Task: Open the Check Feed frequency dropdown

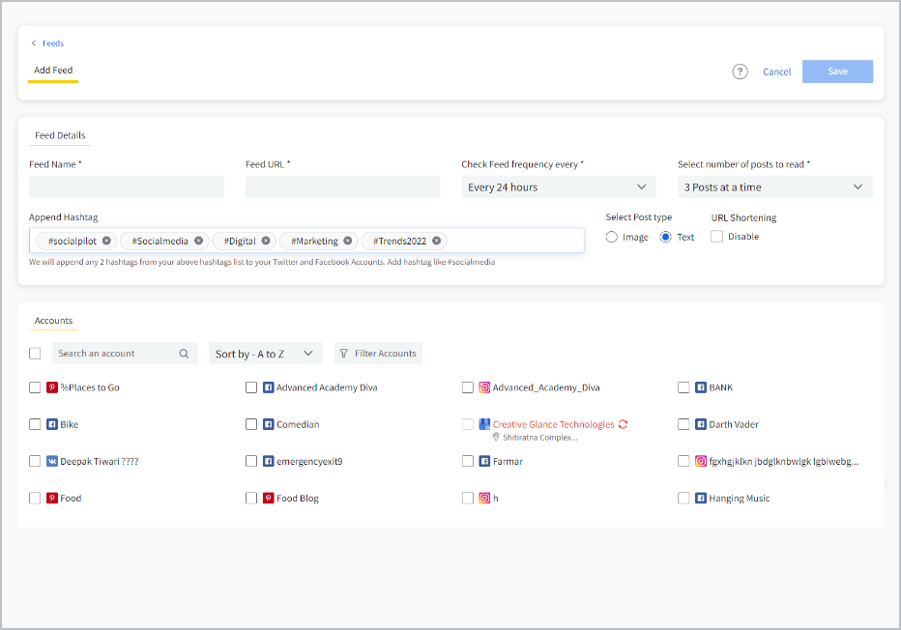Action: click(x=559, y=186)
